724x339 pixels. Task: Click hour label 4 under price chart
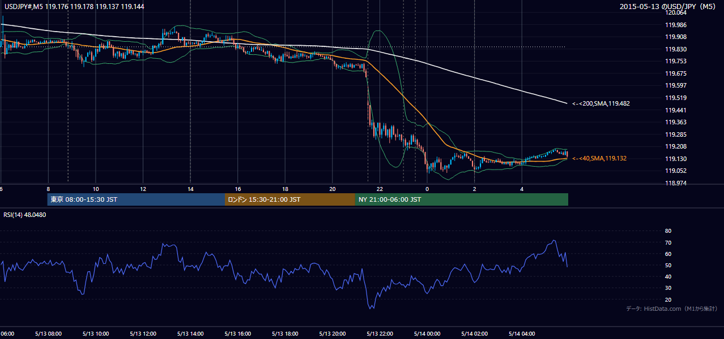click(522, 189)
